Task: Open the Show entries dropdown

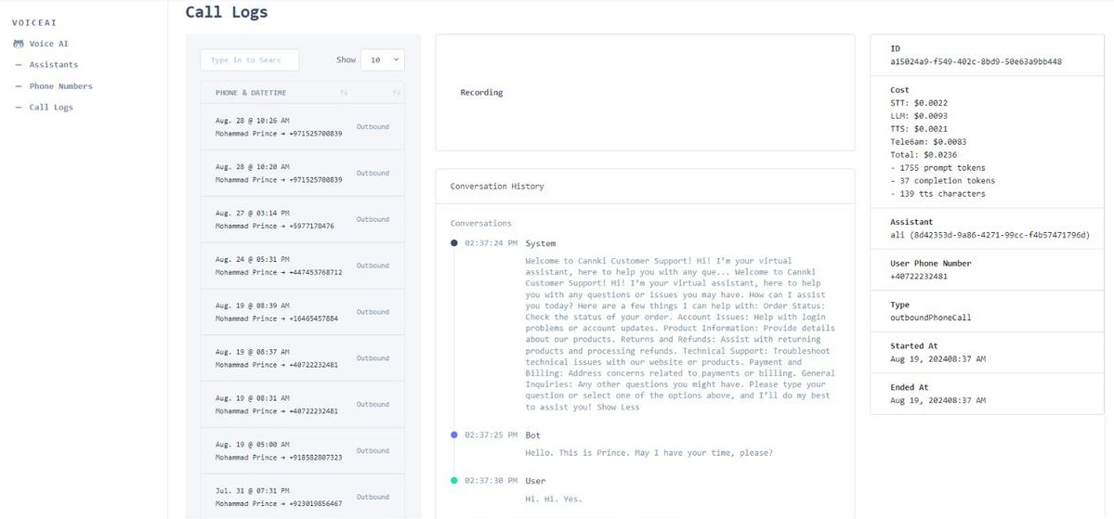Action: click(x=382, y=60)
